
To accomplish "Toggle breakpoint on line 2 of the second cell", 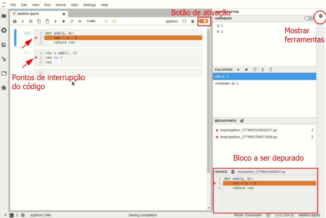I will pyautogui.click(x=36, y=57).
